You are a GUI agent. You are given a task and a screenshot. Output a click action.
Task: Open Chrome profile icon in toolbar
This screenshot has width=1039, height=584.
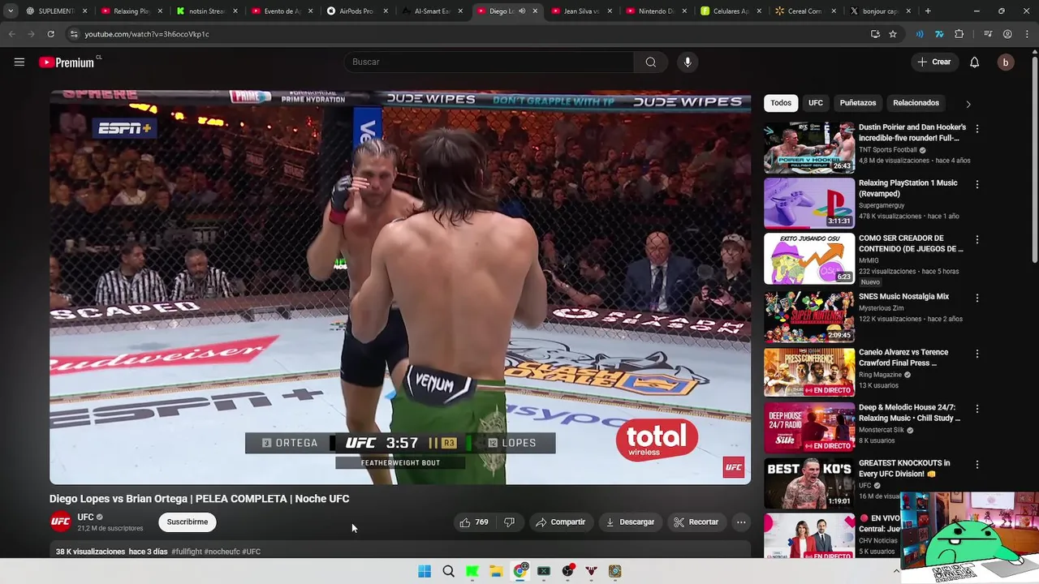1007,34
